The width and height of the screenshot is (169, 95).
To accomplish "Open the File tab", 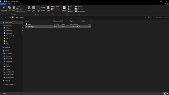I will click(x=3, y=4).
